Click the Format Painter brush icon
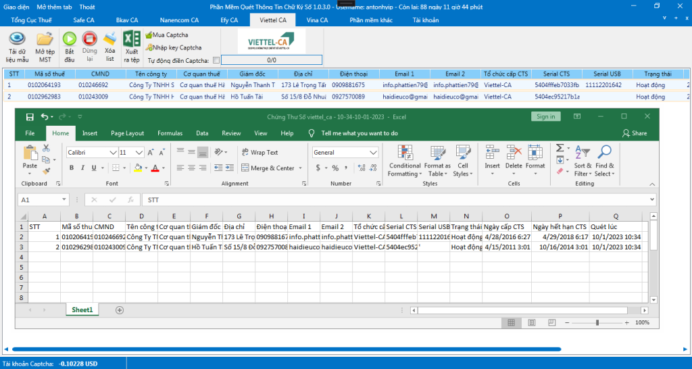 47,171
